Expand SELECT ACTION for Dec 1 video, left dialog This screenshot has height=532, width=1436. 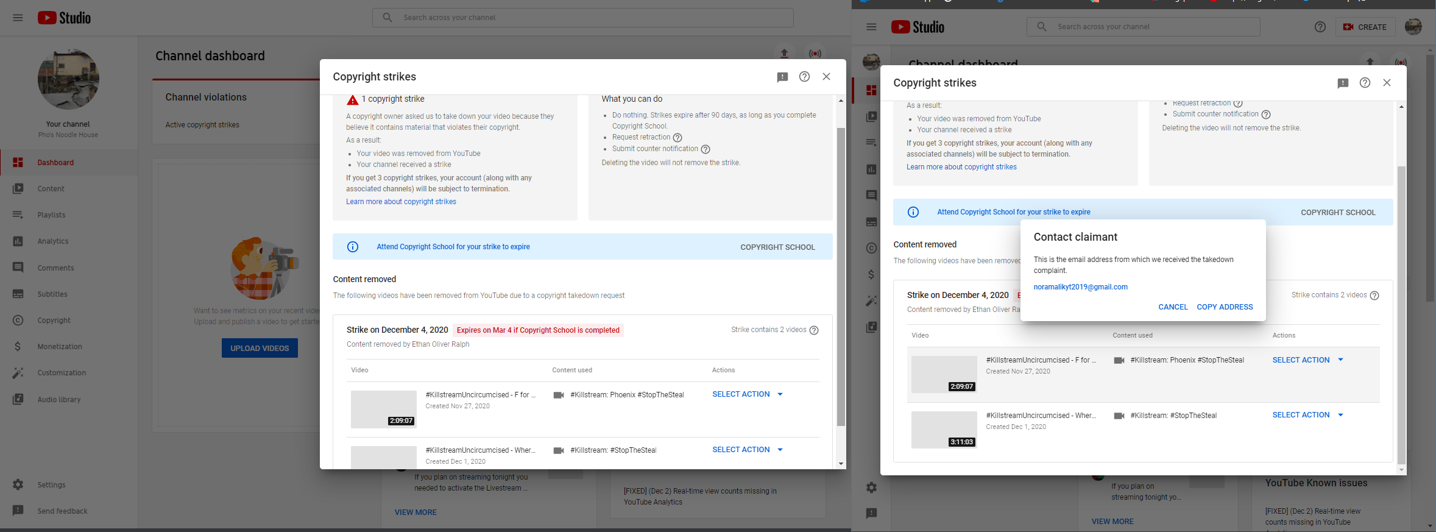click(x=748, y=450)
